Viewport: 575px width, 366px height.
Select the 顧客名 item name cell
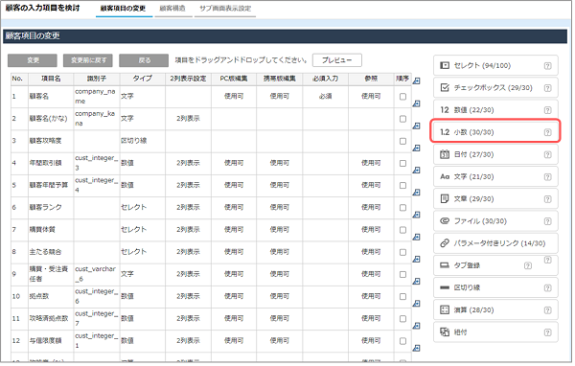(51, 97)
